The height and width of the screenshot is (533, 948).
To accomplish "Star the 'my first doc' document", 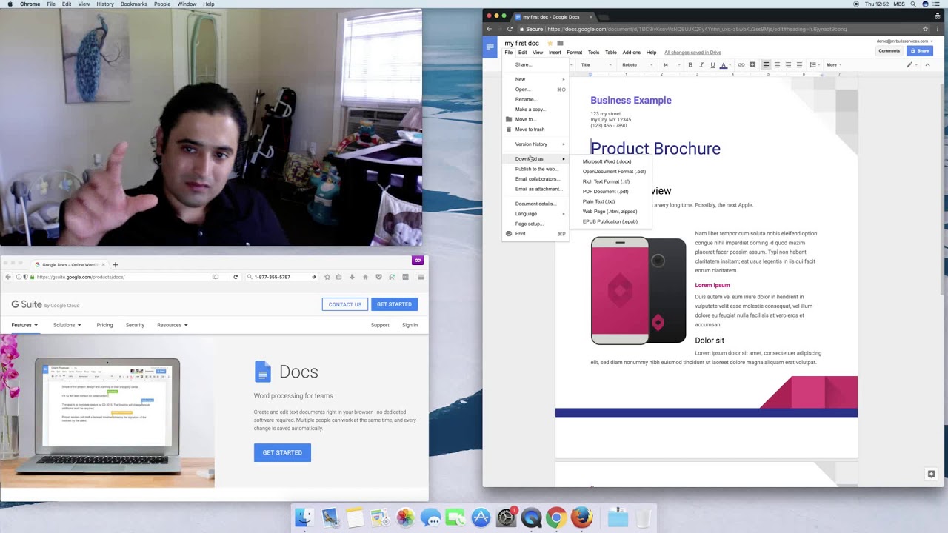I will pos(550,44).
